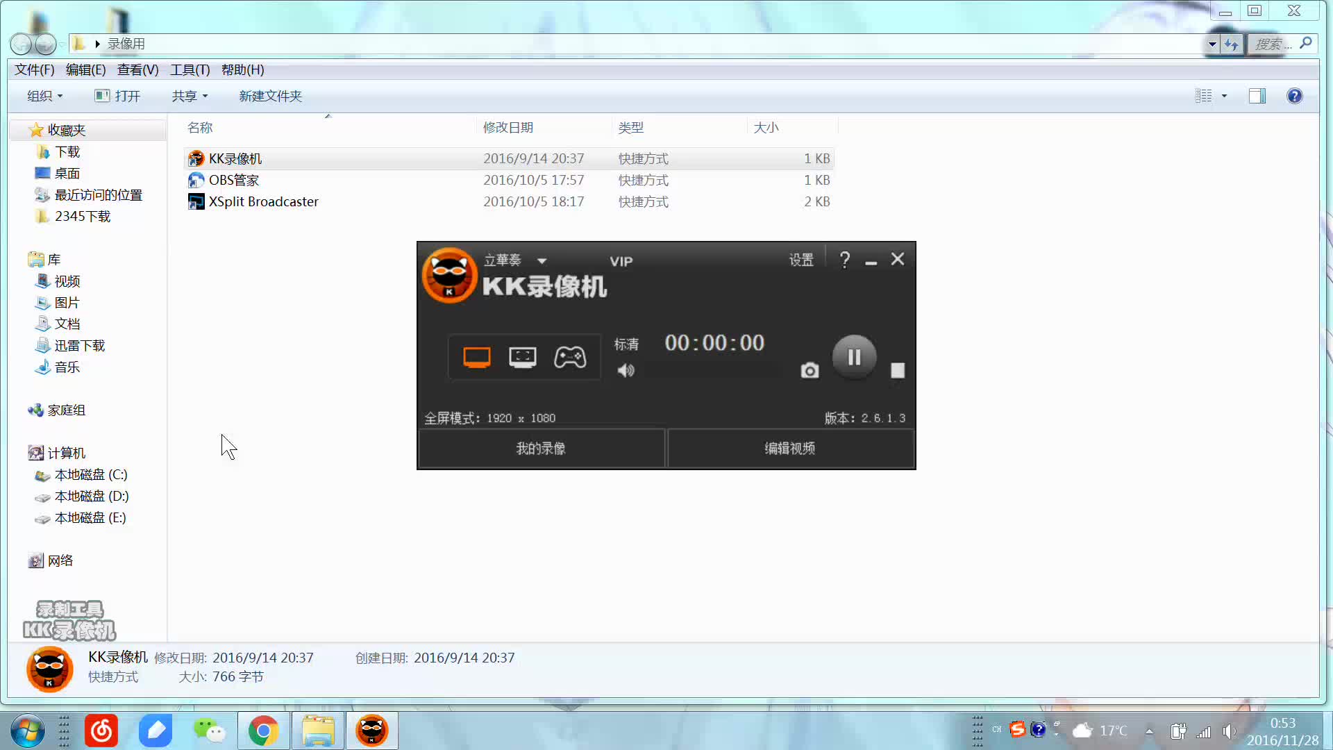Open NetEase Music taskbar icon

tap(101, 731)
